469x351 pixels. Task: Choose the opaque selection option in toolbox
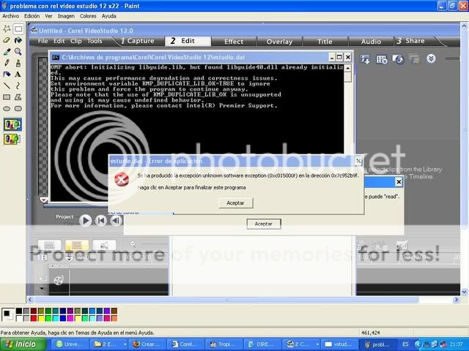pos(12,124)
